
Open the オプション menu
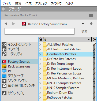tap(41, 3)
